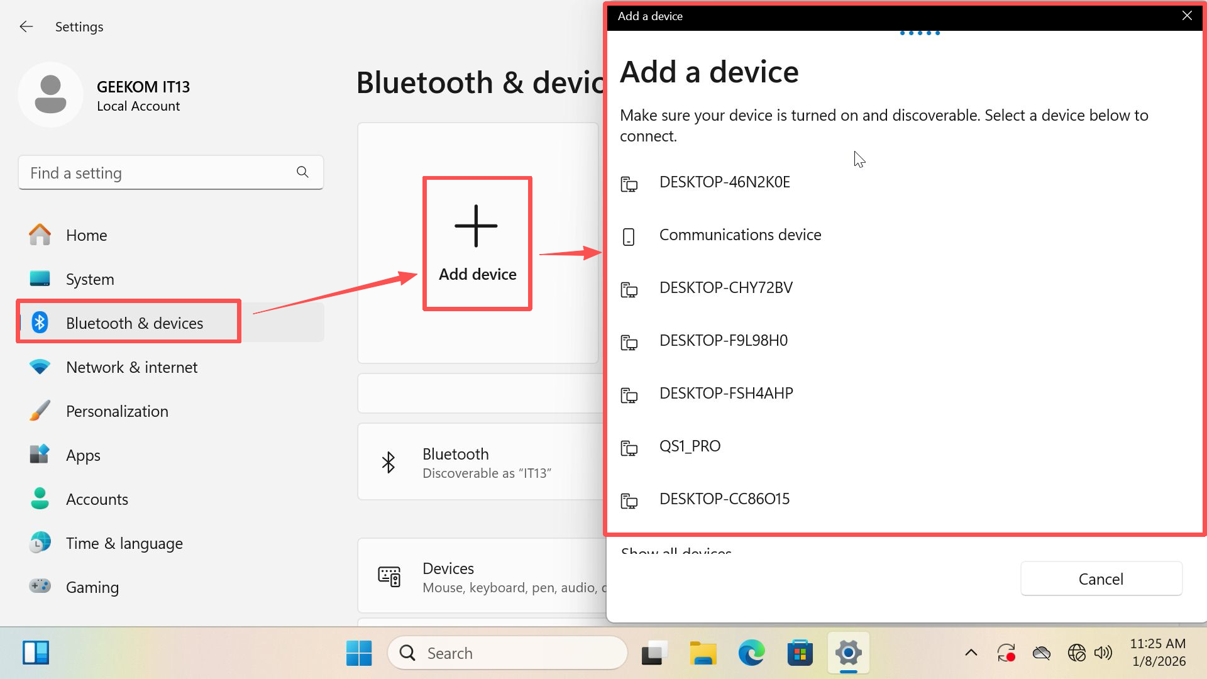This screenshot has height=679, width=1207.
Task: Click the network icon in system tray
Action: 1077,653
